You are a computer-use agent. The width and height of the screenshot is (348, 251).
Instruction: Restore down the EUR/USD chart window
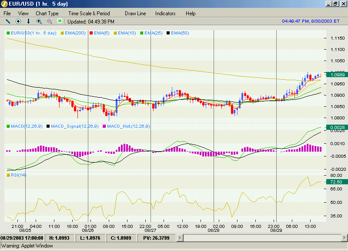click(335, 4)
